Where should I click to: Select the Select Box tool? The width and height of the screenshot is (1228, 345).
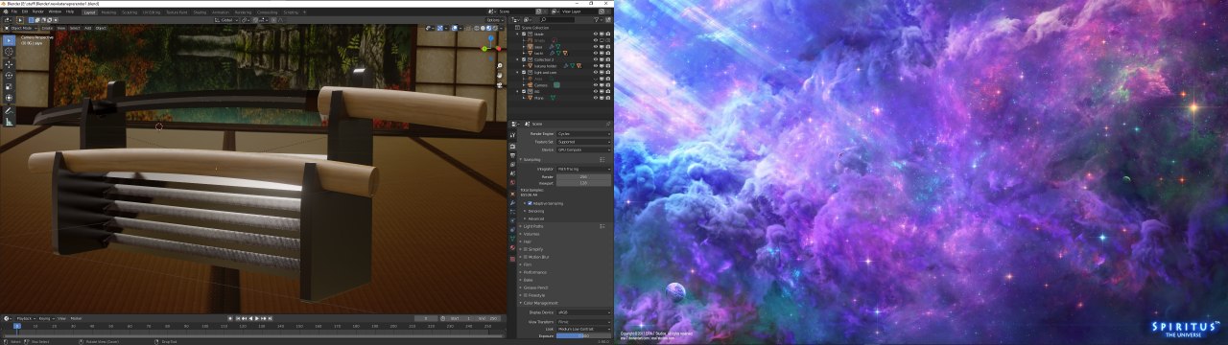pyautogui.click(x=9, y=40)
